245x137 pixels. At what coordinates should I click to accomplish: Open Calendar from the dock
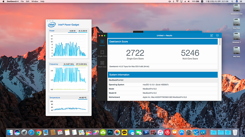60,133
